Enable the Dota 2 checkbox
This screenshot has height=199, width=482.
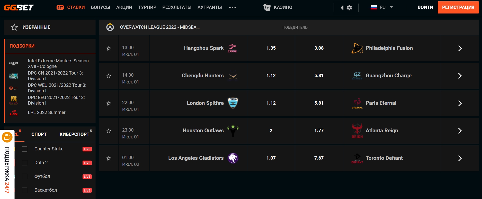(x=25, y=163)
